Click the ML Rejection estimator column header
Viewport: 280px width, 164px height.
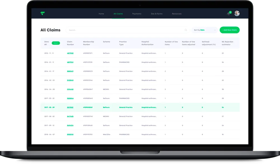point(227,43)
